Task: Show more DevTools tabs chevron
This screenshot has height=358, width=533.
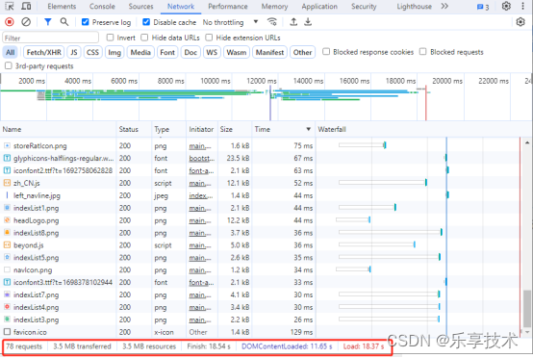Action: [444, 6]
